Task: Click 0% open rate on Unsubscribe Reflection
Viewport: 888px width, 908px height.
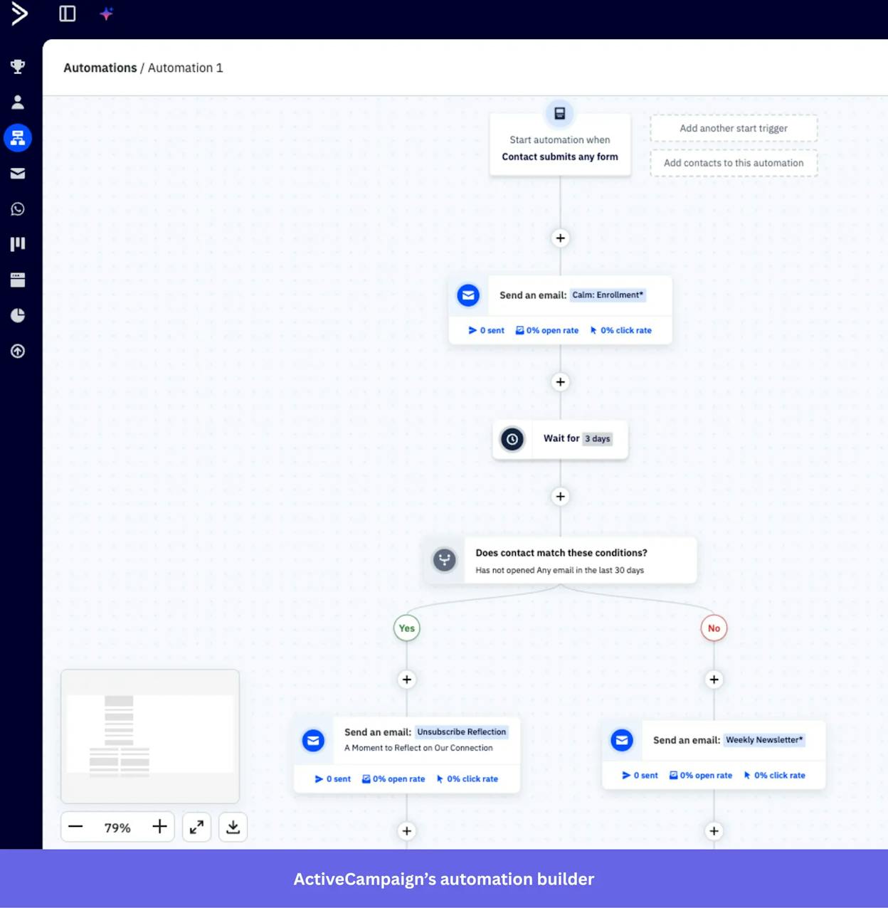Action: (393, 779)
